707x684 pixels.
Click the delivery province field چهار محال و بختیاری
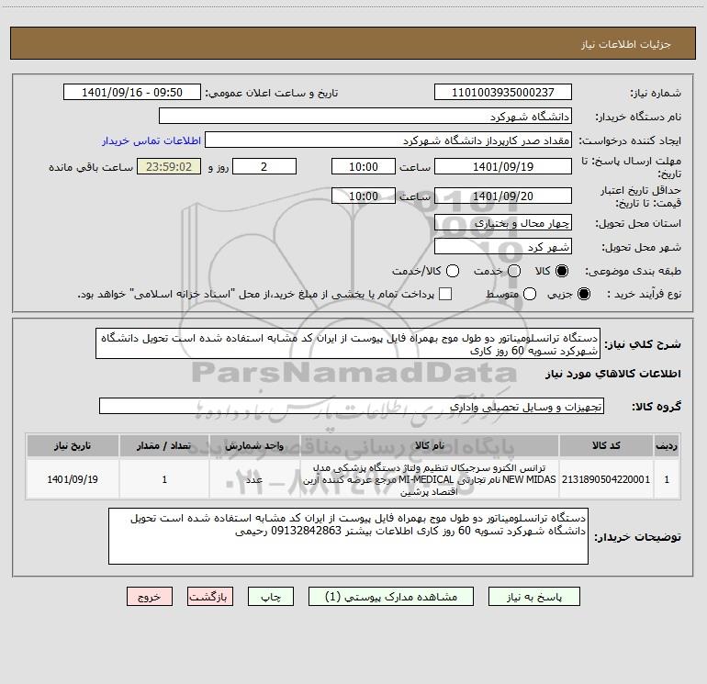(503, 222)
